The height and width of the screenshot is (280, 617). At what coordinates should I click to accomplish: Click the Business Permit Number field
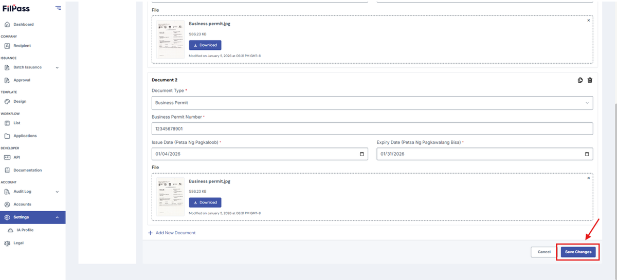[x=372, y=129]
